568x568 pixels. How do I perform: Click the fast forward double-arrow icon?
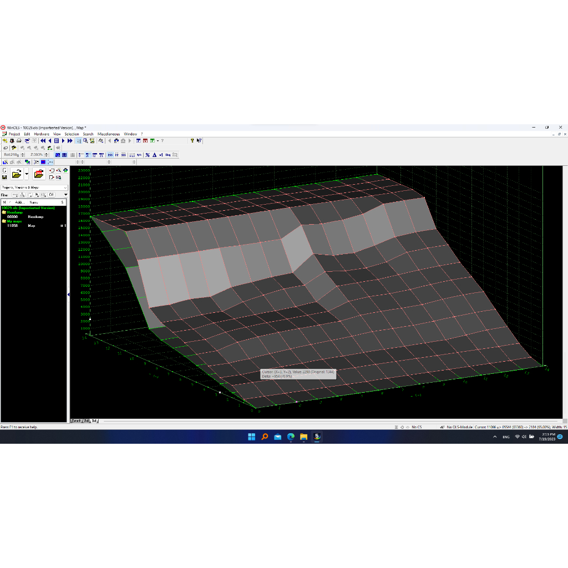70,141
